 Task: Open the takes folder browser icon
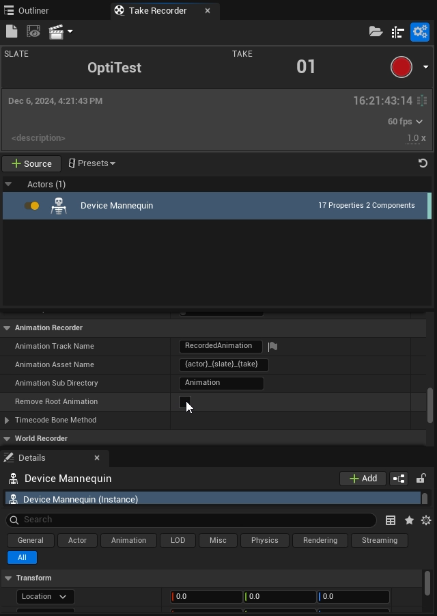(376, 31)
